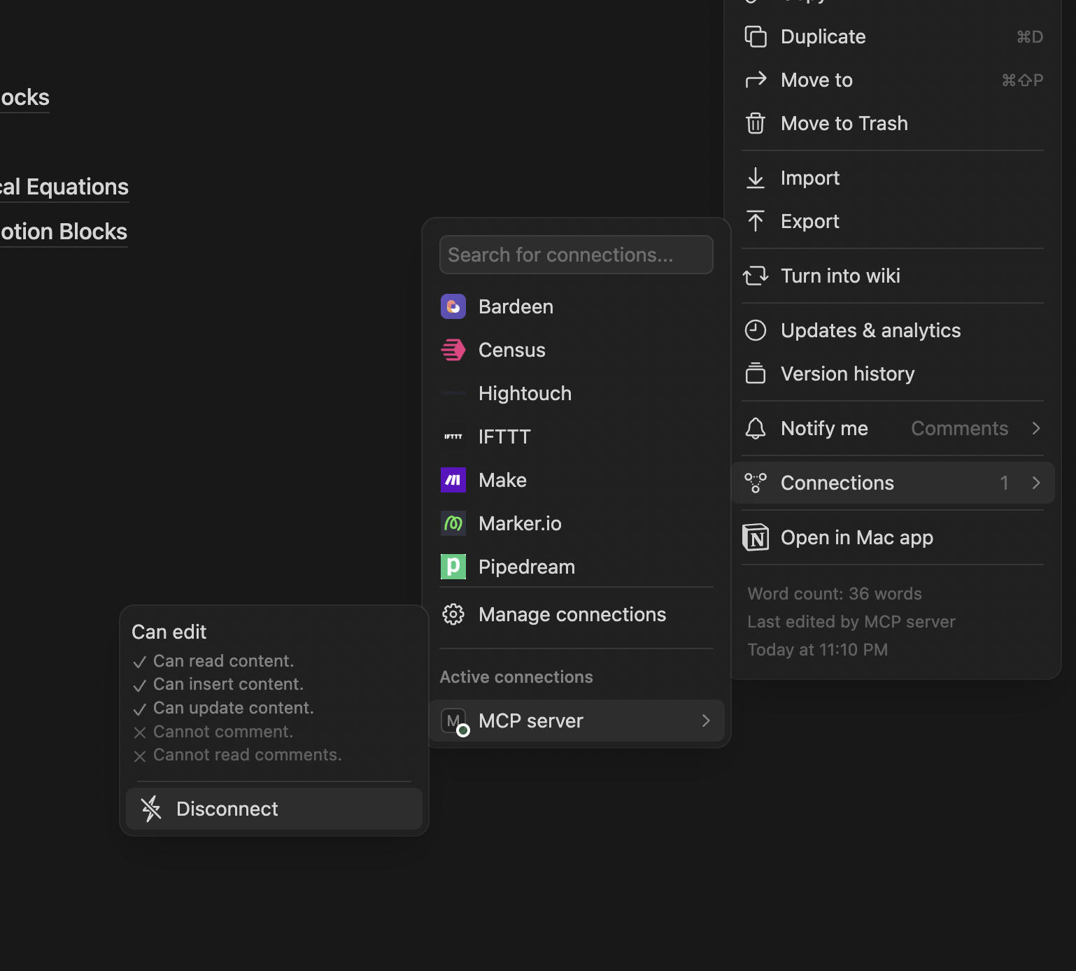
Task: Select the Bardeen connection icon
Action: tap(453, 306)
